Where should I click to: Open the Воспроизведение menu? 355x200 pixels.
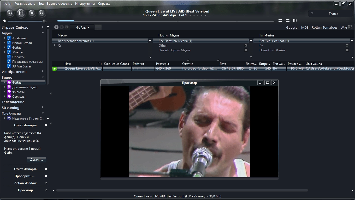coord(60,4)
